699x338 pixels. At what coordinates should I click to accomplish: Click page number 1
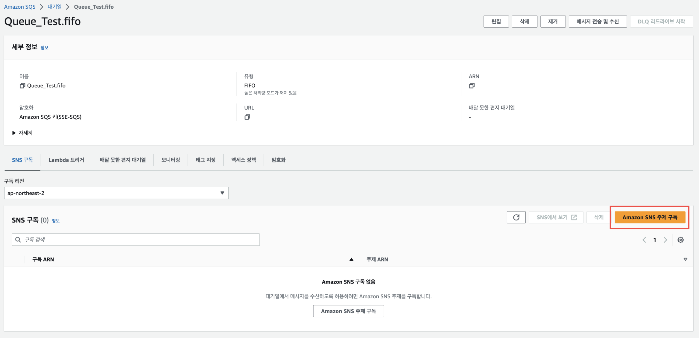pyautogui.click(x=655, y=240)
